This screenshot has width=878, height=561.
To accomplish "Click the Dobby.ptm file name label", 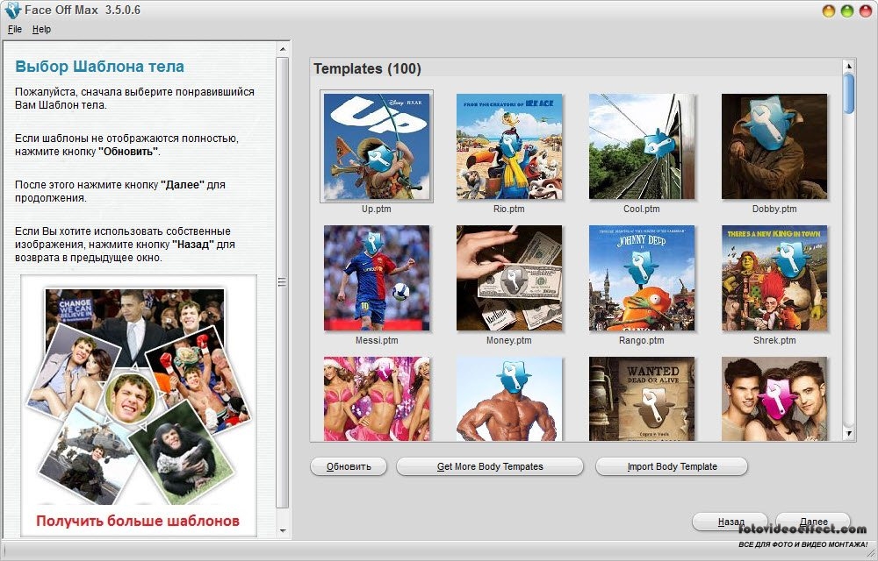I will pos(774,209).
